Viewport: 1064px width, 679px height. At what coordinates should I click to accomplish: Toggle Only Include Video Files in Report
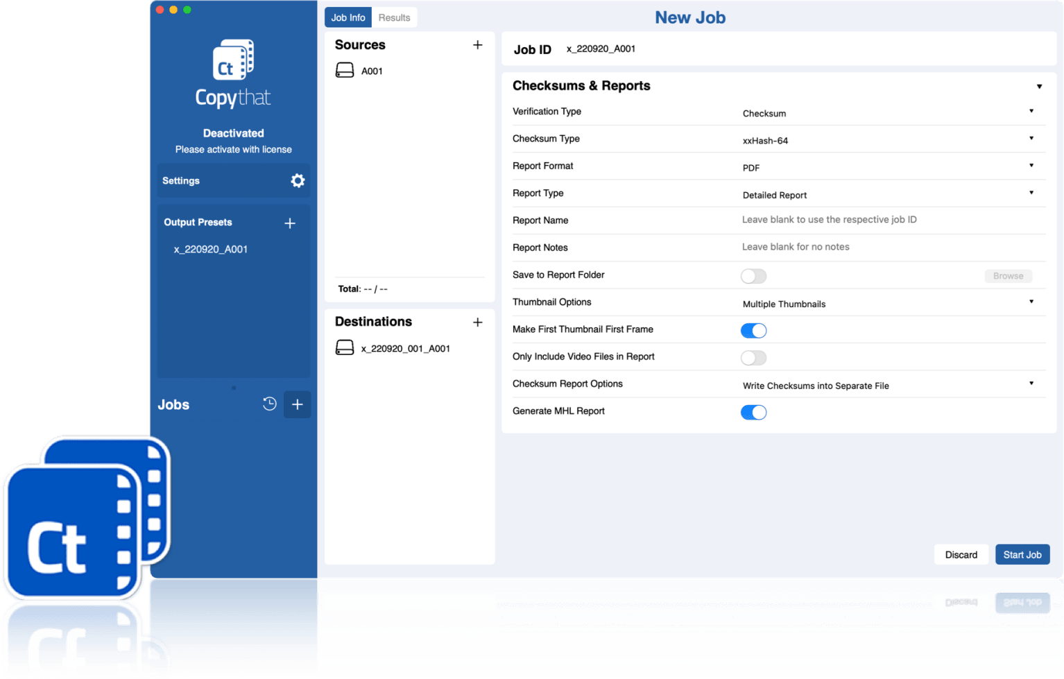753,358
